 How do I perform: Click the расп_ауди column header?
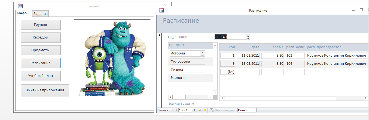pos(295,47)
